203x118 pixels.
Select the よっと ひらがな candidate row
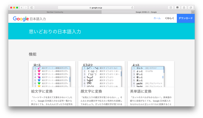pyautogui.click(x=148, y=71)
